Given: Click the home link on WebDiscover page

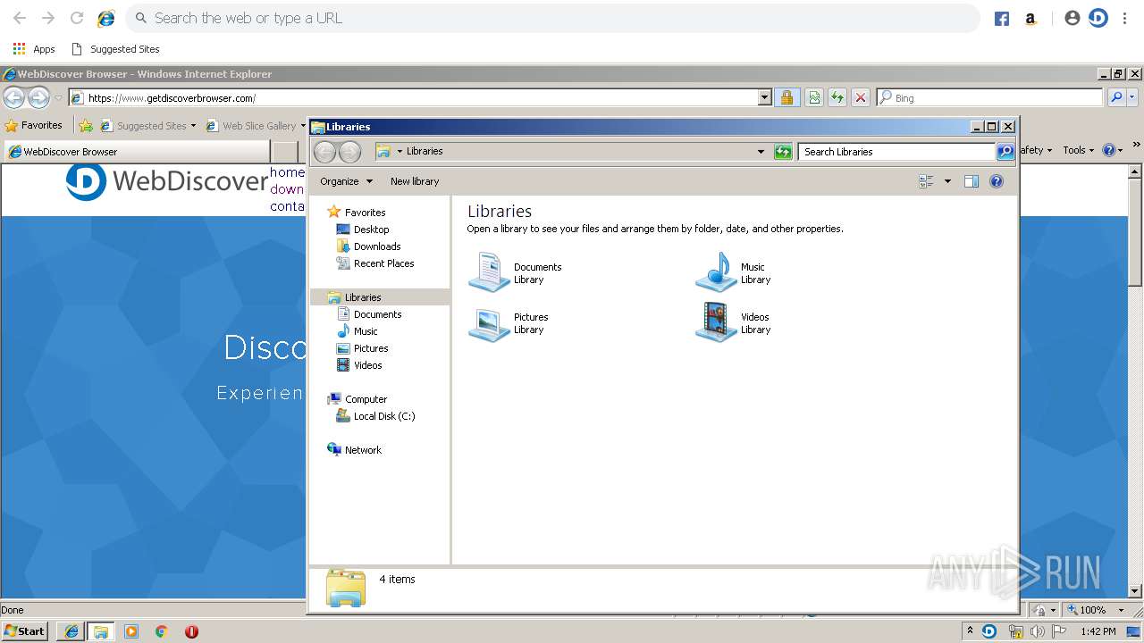Looking at the screenshot, I should point(287,172).
